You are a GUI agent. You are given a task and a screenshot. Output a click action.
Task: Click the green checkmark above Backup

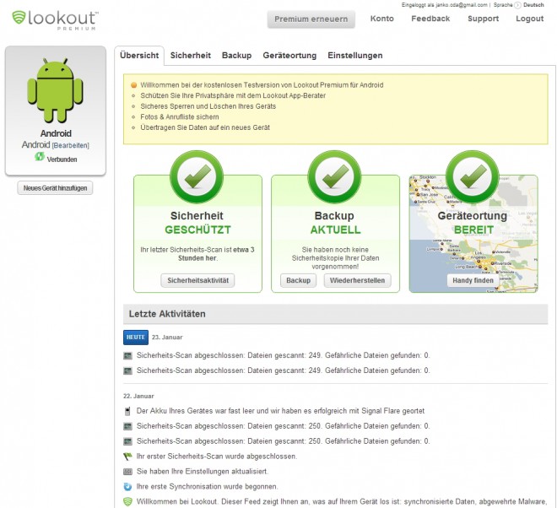(335, 176)
